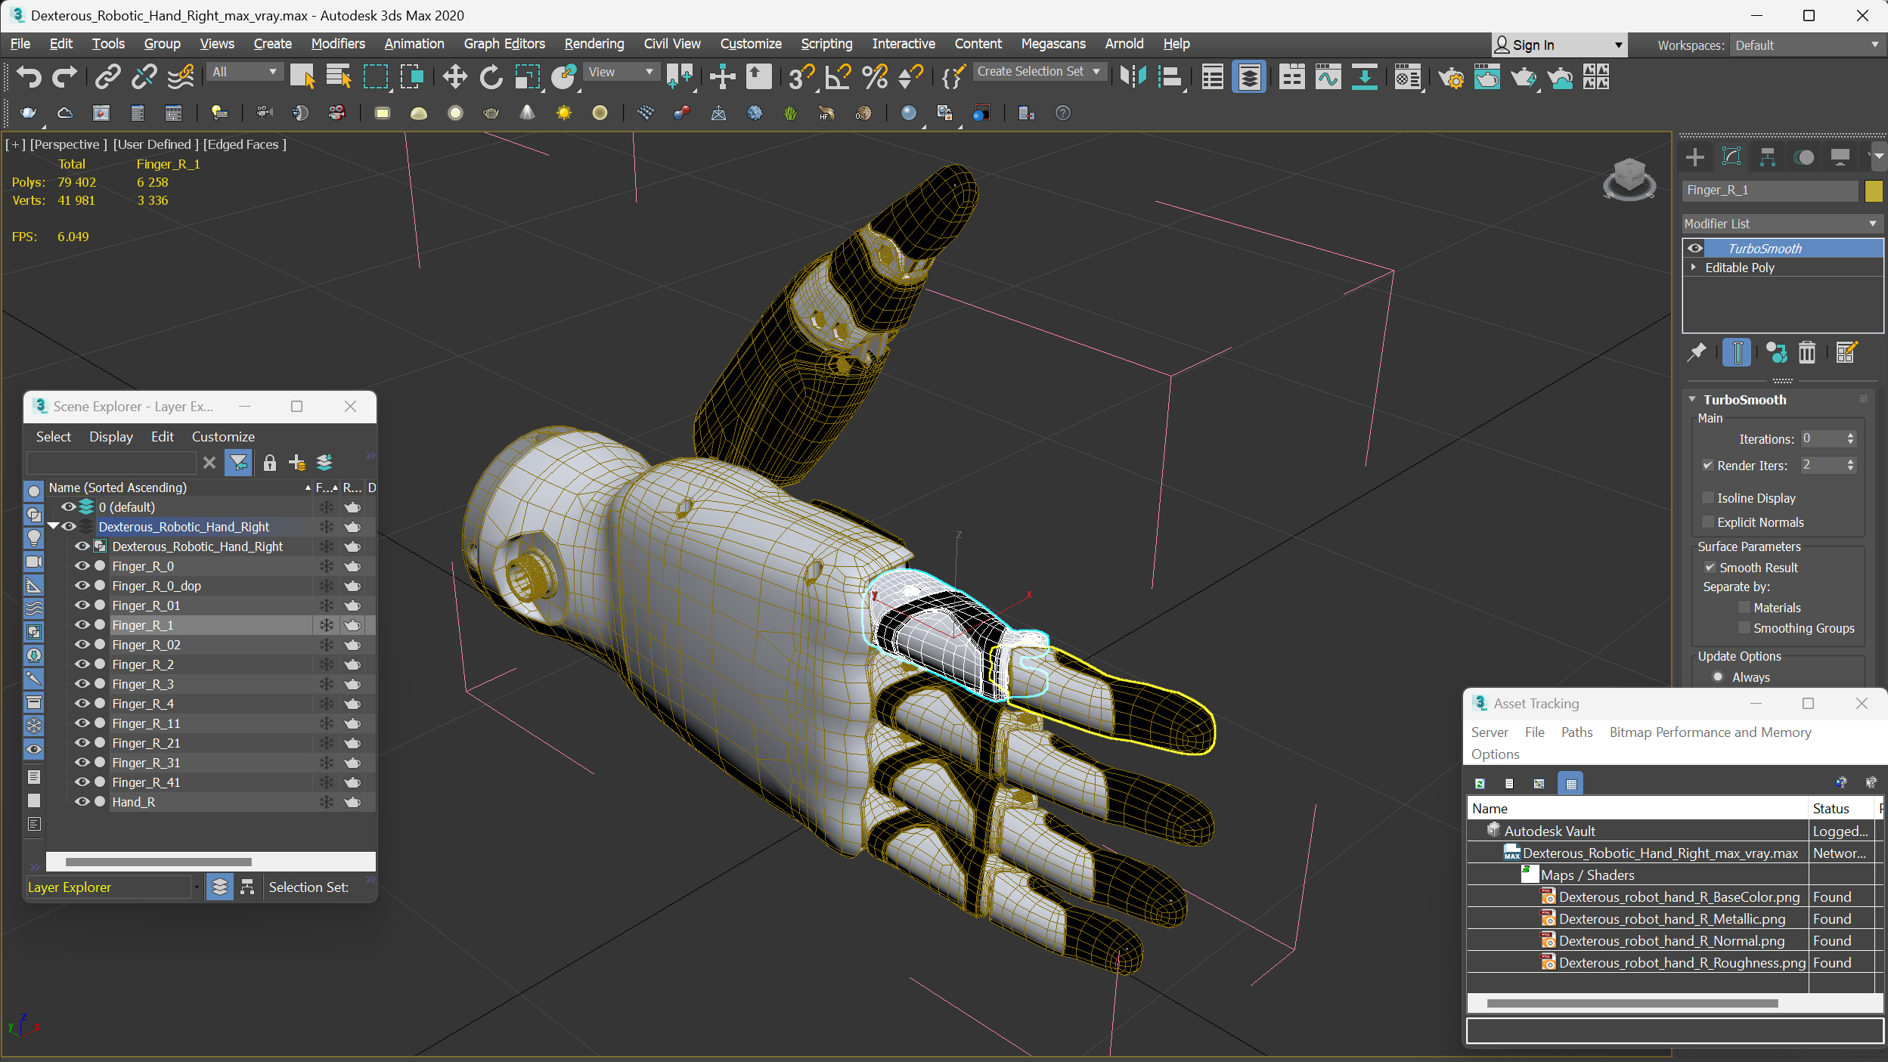Click Configure Modifier Sets icon
This screenshot has width=1888, height=1062.
[x=1846, y=352]
